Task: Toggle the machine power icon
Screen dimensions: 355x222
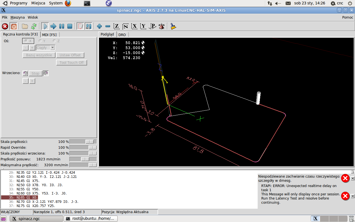Action: [x=14, y=26]
